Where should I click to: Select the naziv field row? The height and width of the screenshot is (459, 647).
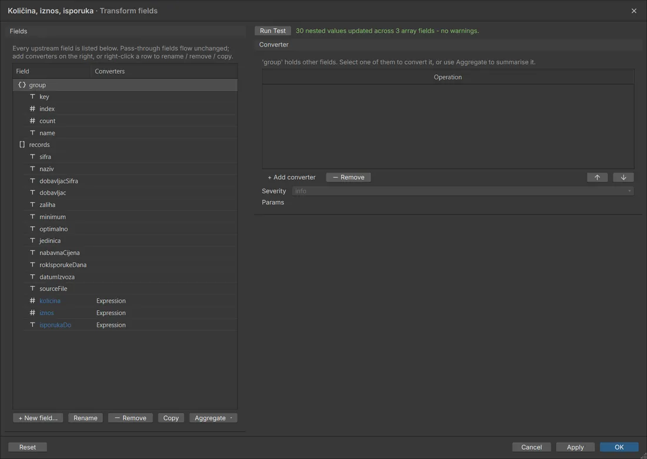tap(125, 169)
